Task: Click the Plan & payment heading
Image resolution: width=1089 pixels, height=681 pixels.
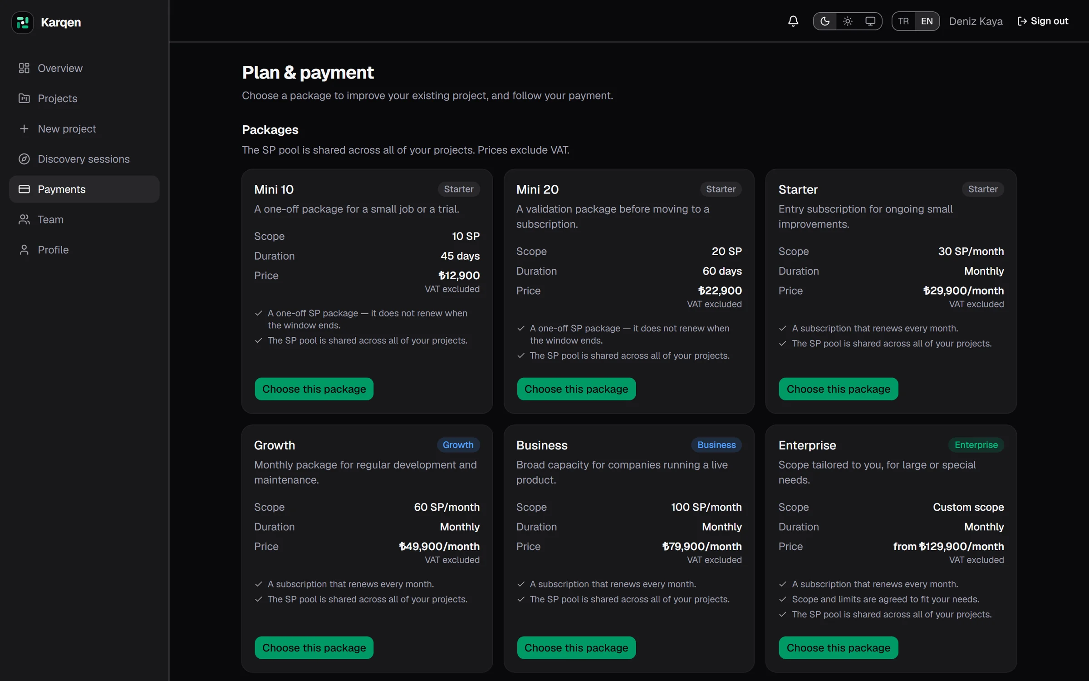Action: [x=308, y=73]
